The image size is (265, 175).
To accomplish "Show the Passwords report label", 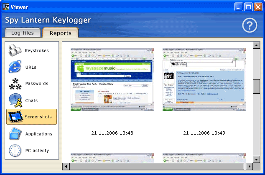I will coord(37,84).
